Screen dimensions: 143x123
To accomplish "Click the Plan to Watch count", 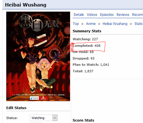I will tap(105, 65).
